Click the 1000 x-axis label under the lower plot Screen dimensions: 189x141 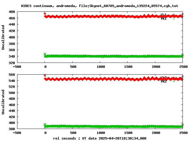101,133
